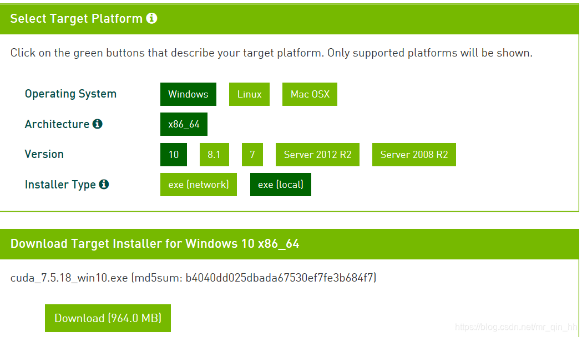
Task: Click the Select Target Platform header
Action: coord(77,18)
